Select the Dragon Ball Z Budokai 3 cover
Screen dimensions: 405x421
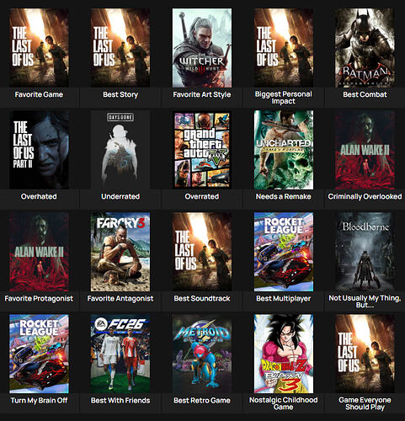click(x=284, y=354)
